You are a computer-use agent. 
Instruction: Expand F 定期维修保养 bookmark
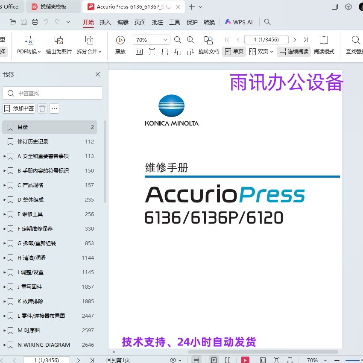[x=4, y=229]
